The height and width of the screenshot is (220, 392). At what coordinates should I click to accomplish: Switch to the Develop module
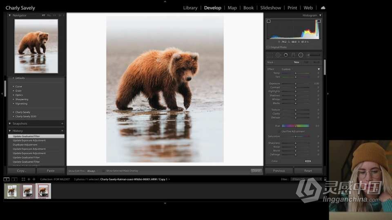point(212,8)
